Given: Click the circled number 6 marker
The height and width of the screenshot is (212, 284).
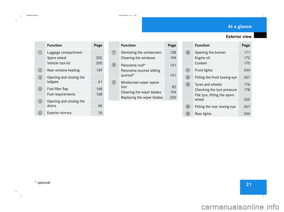Looking at the screenshot, I should pos(40,113).
